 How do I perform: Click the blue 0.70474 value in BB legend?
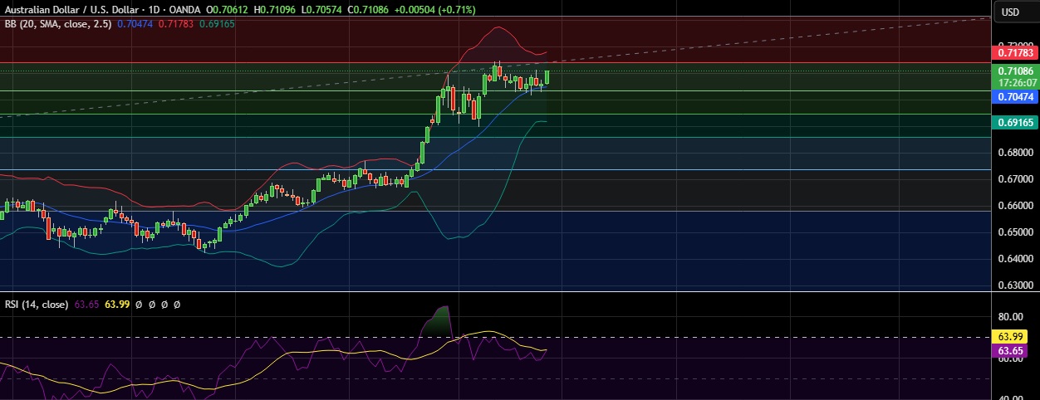click(135, 25)
